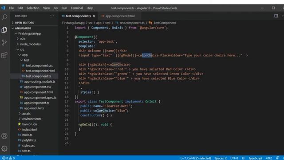284x160 pixels.
Task: Open the File menu
Action: click(11, 8)
